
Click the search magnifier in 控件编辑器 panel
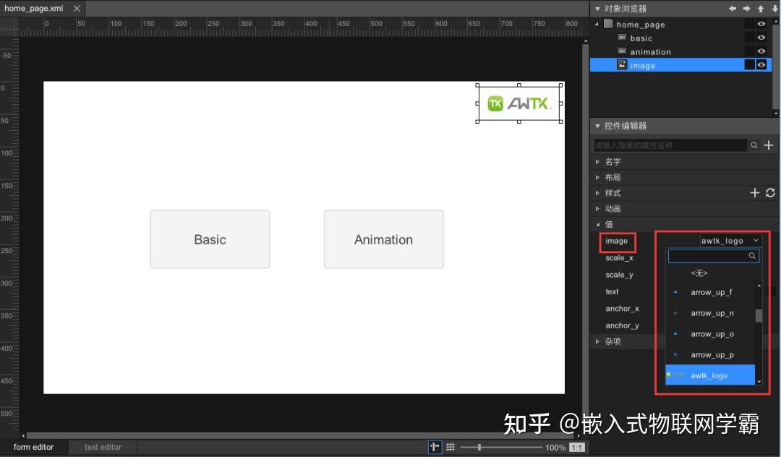coord(754,145)
